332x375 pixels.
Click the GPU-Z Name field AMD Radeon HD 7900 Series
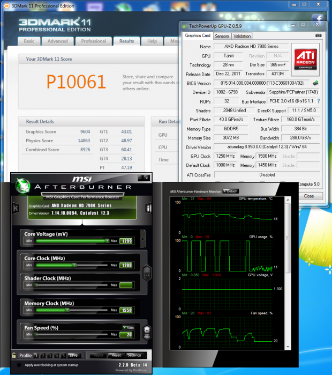point(251,46)
